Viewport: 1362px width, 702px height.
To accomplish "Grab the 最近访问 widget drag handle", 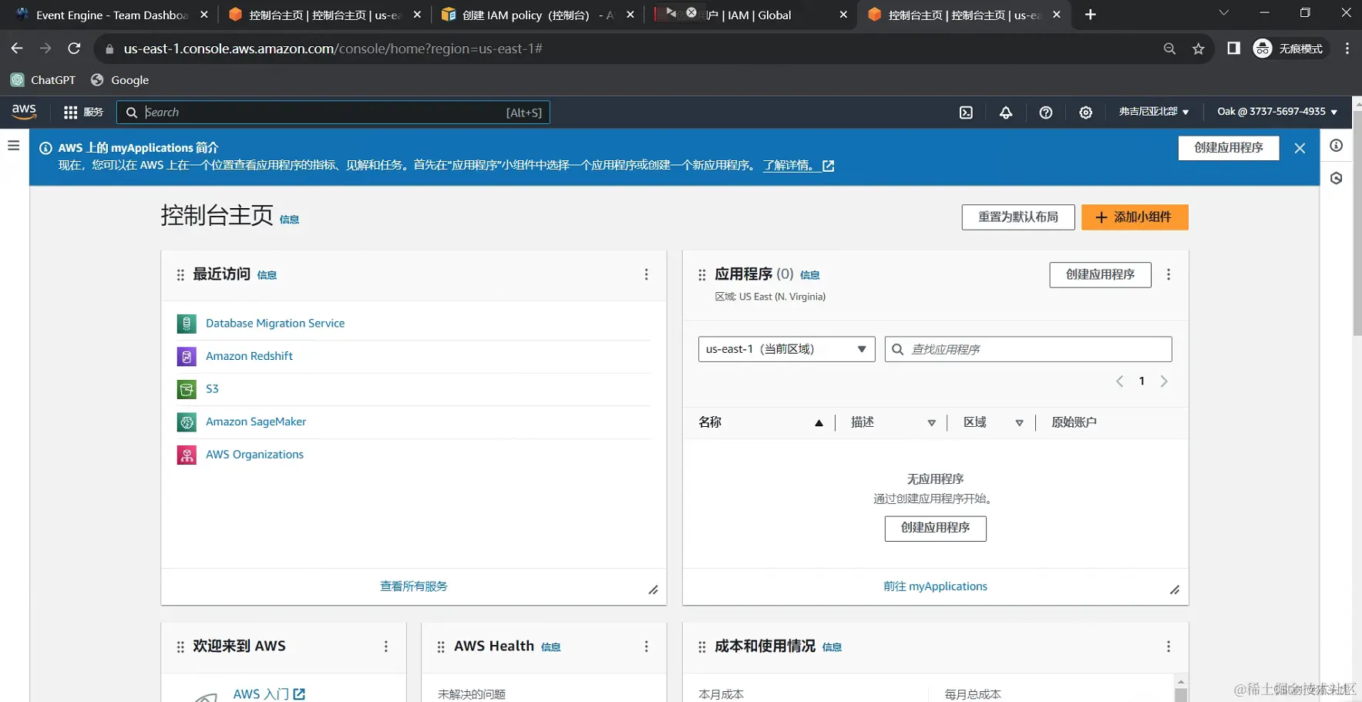I will 180,275.
